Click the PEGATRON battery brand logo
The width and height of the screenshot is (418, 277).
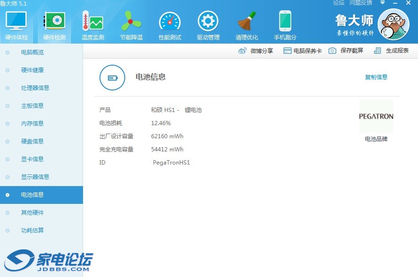click(x=376, y=116)
